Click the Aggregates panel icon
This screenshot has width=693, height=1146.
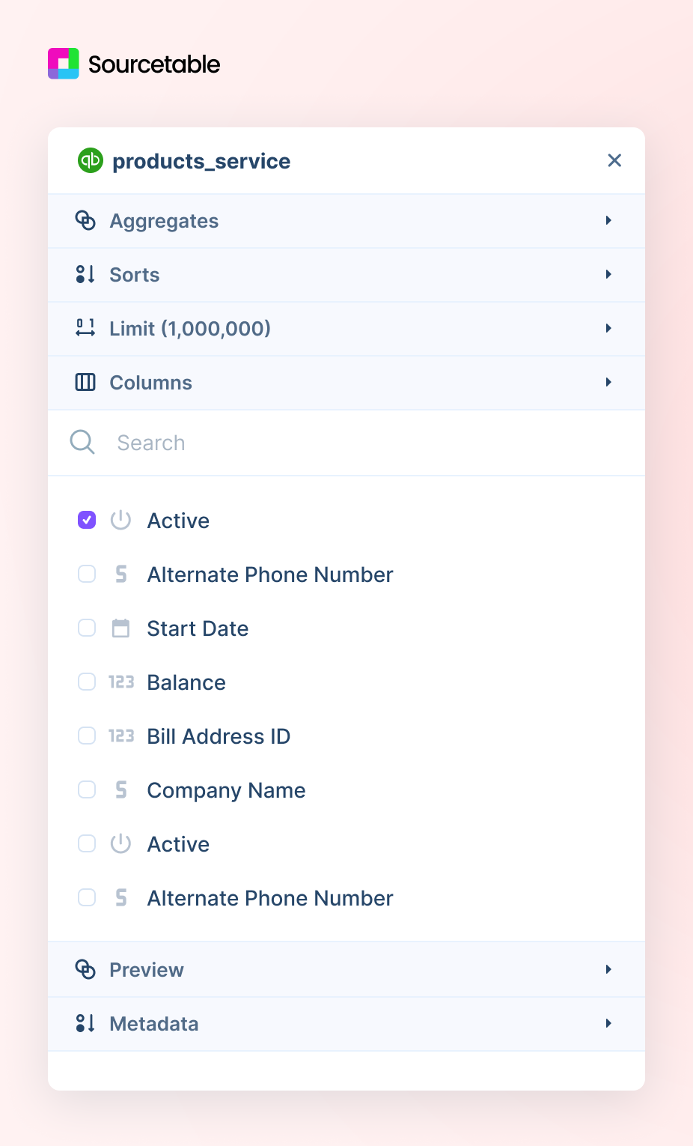tap(86, 220)
